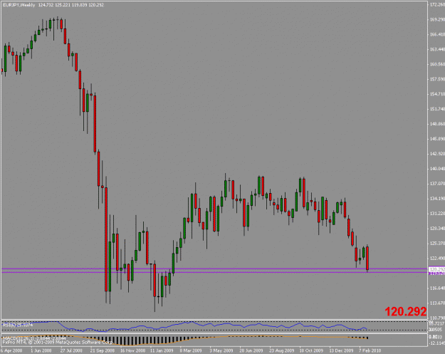Click the last red candle touching the purple lines

[x=367, y=258]
